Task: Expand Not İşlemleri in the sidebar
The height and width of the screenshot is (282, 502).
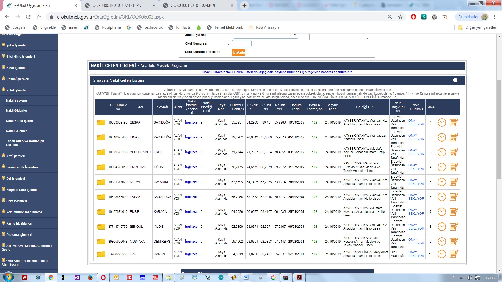Action: click(16, 156)
